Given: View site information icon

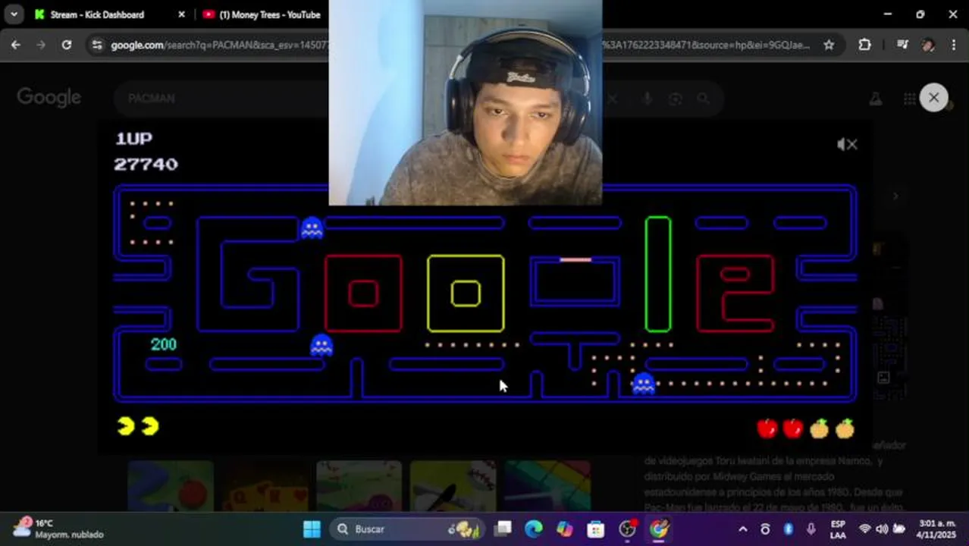Looking at the screenshot, I should [x=96, y=45].
